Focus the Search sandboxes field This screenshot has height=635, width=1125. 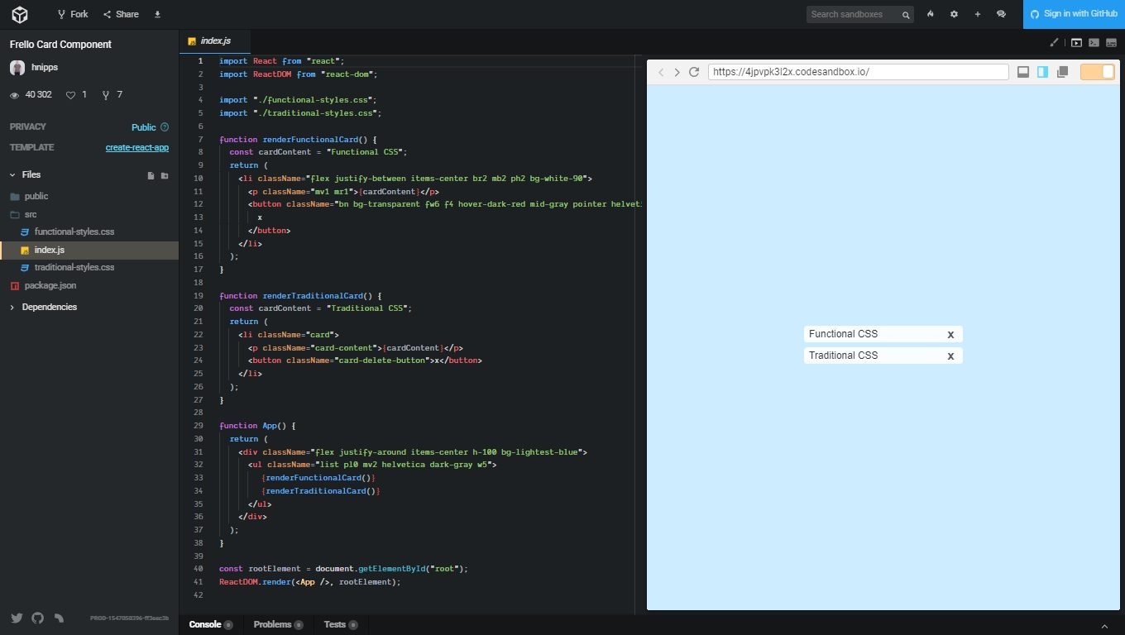pyautogui.click(x=859, y=14)
